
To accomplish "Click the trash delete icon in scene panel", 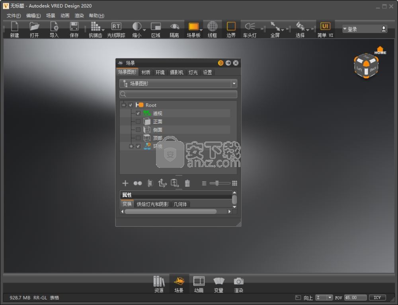I will tap(187, 183).
